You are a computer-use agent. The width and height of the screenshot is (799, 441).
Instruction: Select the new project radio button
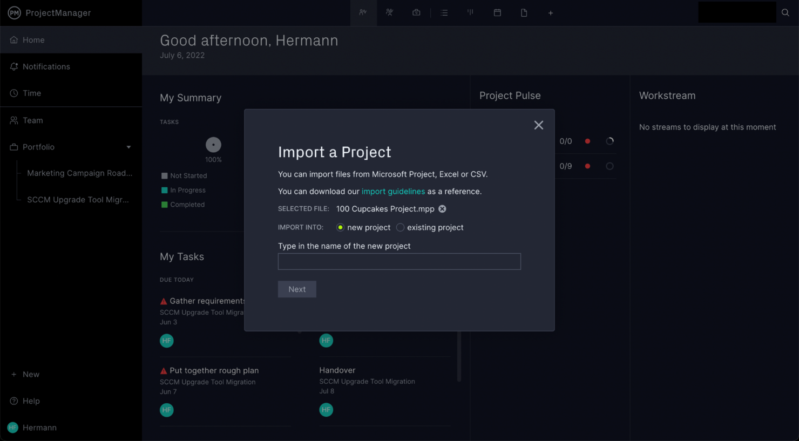340,227
